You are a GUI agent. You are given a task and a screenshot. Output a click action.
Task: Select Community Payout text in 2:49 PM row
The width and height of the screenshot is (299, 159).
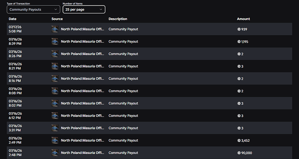coord(123,140)
